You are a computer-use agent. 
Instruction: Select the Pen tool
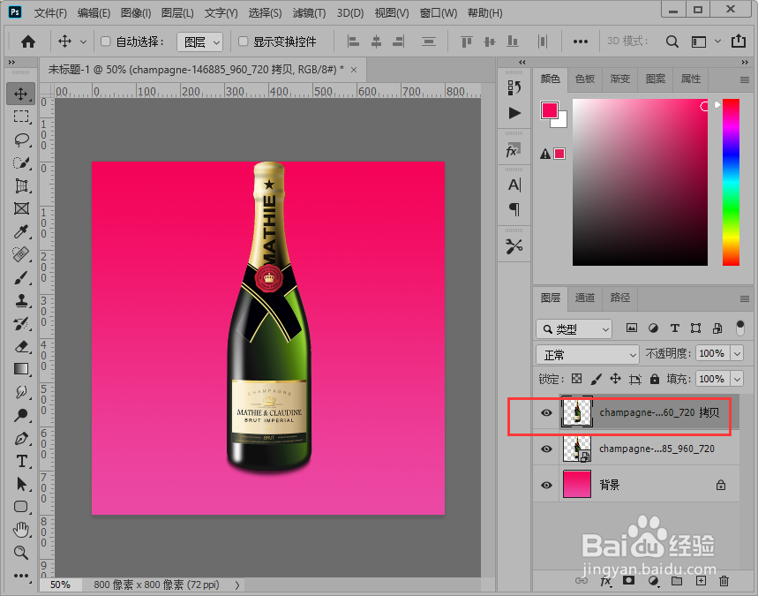tap(21, 438)
